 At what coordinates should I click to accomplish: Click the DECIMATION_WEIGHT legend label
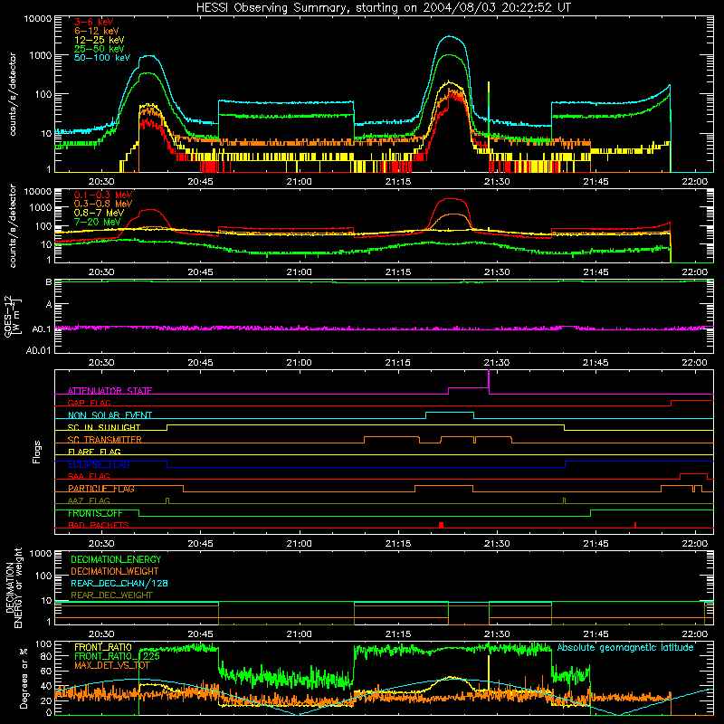115,571
